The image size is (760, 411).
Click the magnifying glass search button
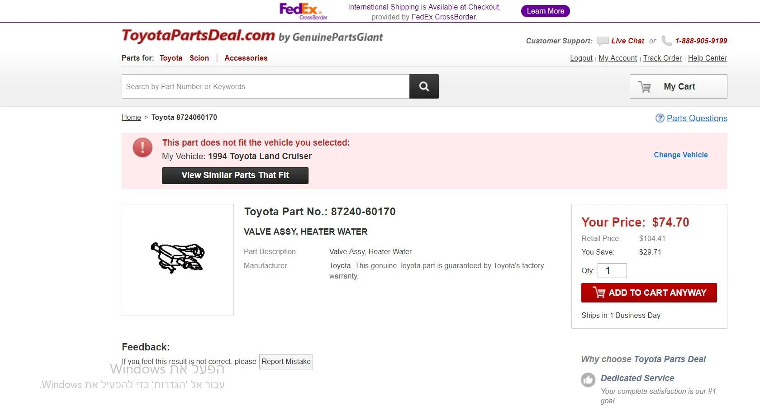pyautogui.click(x=424, y=86)
